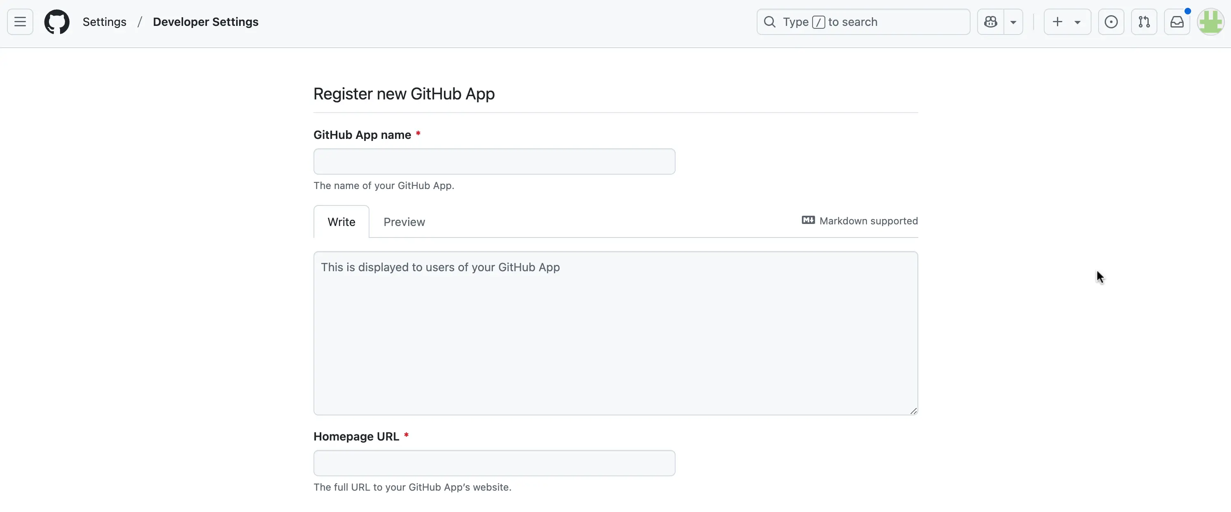Click the Markdown supported icon
The image size is (1231, 512).
808,220
